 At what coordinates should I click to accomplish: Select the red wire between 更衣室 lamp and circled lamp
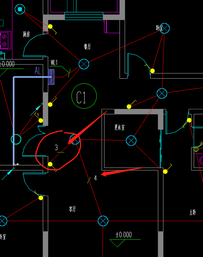point(103,140)
